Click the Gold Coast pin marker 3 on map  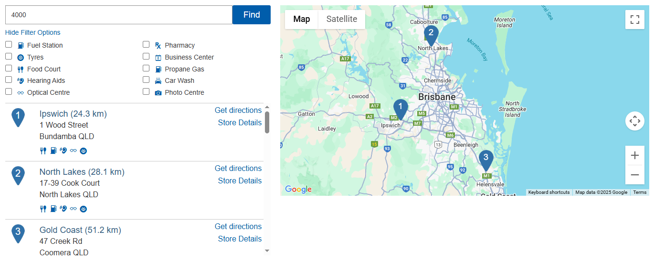486,160
